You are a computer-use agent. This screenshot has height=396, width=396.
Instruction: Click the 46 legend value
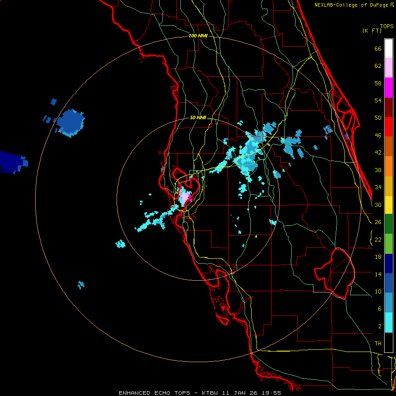pos(378,136)
